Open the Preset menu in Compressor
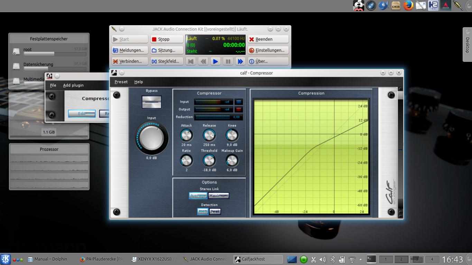The width and height of the screenshot is (472, 265). 121,82
